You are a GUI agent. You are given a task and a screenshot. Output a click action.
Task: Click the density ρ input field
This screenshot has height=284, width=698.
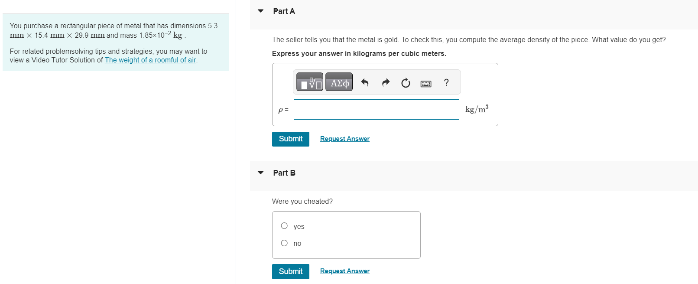point(377,109)
